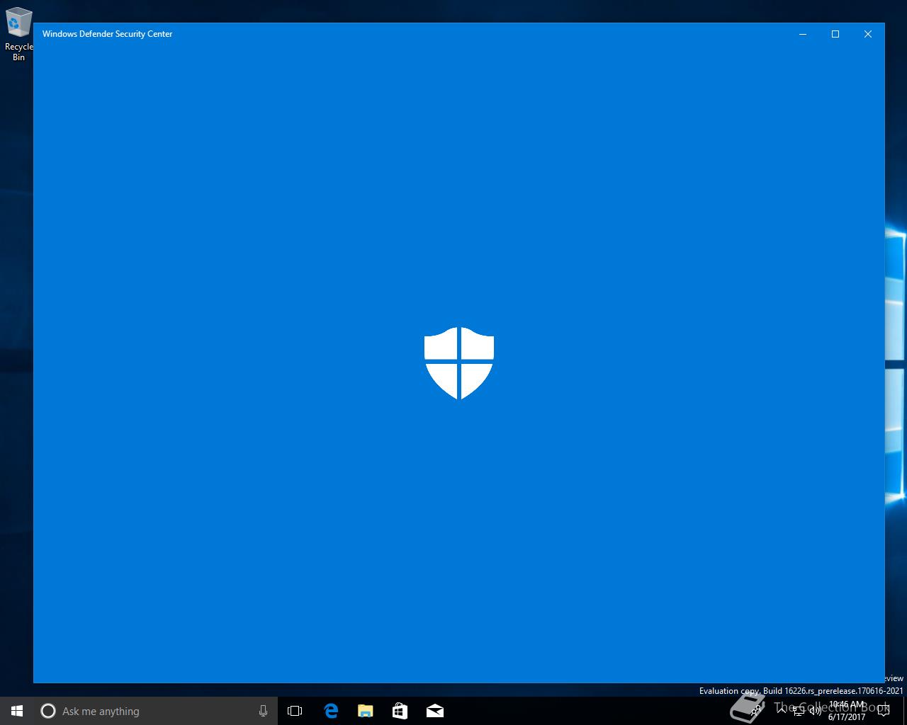Image resolution: width=907 pixels, height=725 pixels.
Task: Show hidden system tray icons
Action: pyautogui.click(x=782, y=710)
